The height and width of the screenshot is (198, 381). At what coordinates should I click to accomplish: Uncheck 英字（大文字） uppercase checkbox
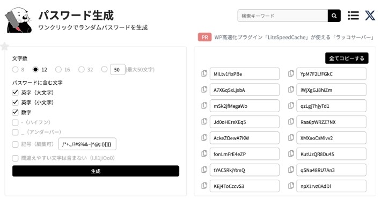pos(15,93)
